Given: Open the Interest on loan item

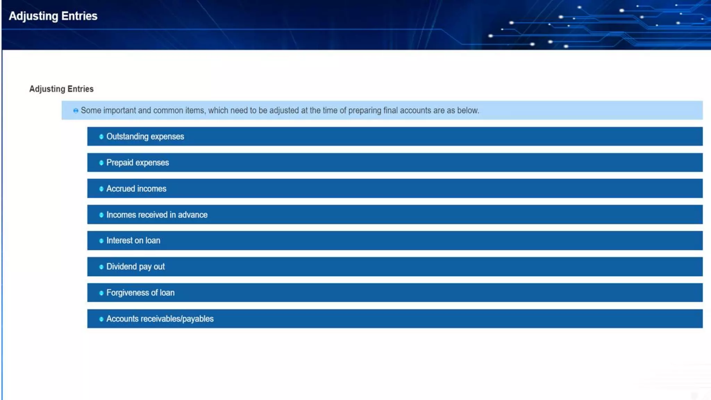Looking at the screenshot, I should [394, 241].
